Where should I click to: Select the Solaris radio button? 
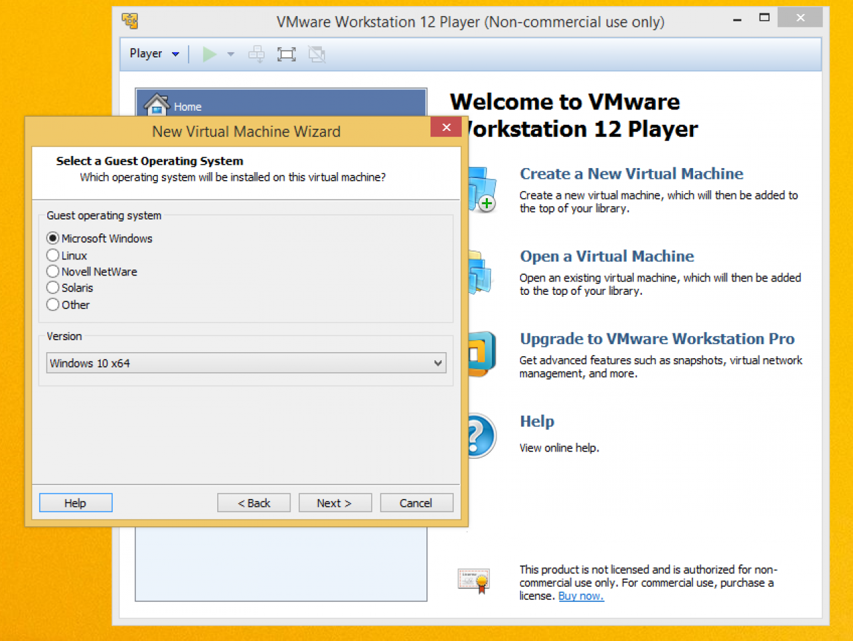(53, 287)
